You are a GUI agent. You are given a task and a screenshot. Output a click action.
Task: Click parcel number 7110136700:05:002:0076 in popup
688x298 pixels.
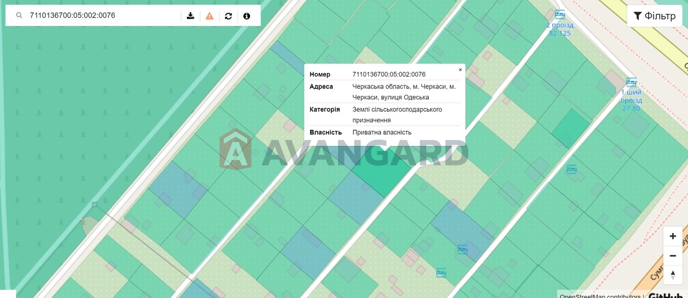tap(389, 74)
